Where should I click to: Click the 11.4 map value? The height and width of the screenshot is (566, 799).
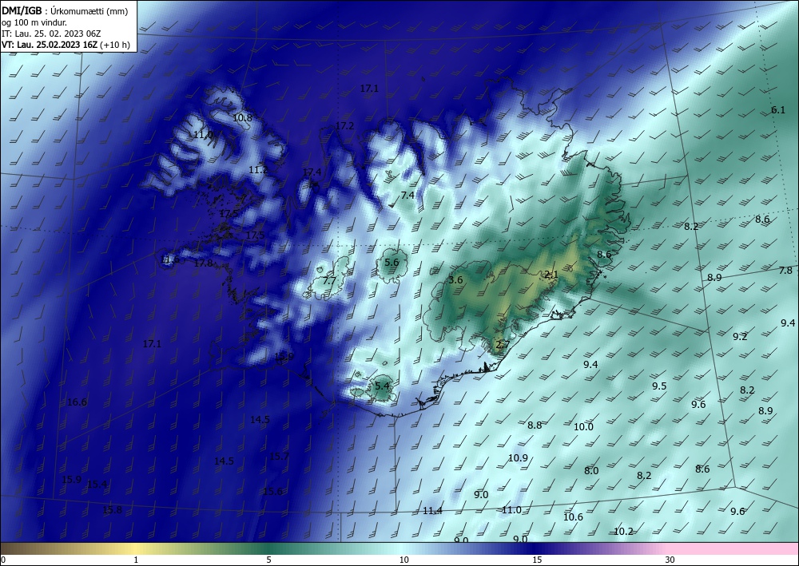[432, 511]
